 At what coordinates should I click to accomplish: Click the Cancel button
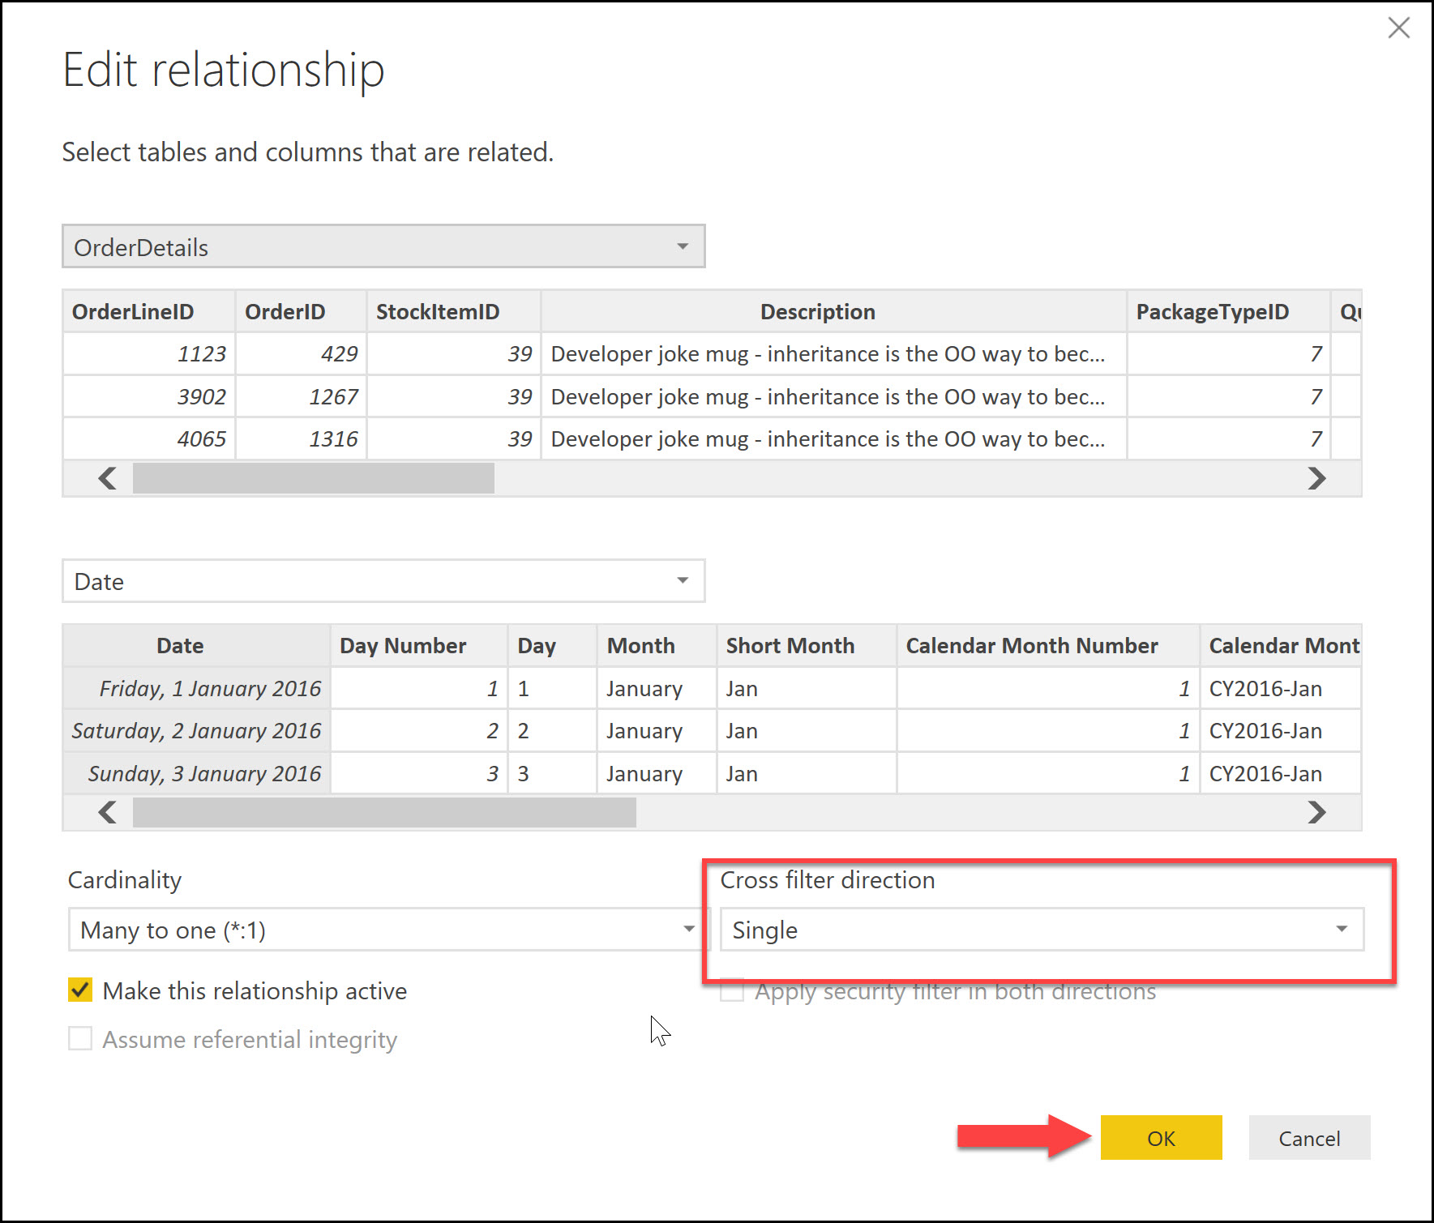pyautogui.click(x=1309, y=1138)
